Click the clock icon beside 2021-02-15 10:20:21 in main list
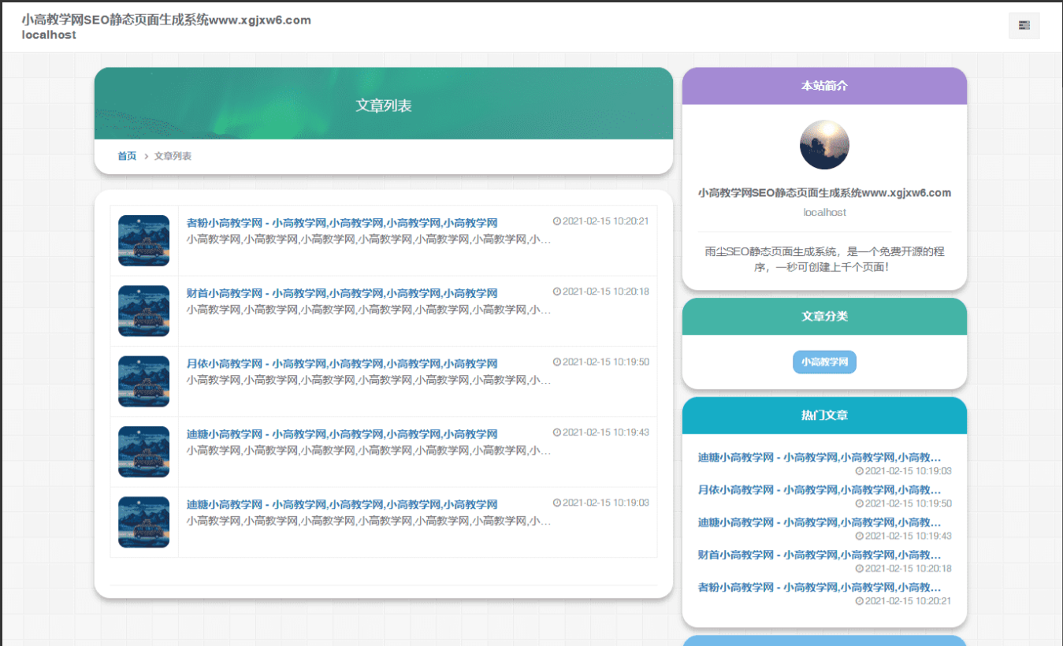 557,221
